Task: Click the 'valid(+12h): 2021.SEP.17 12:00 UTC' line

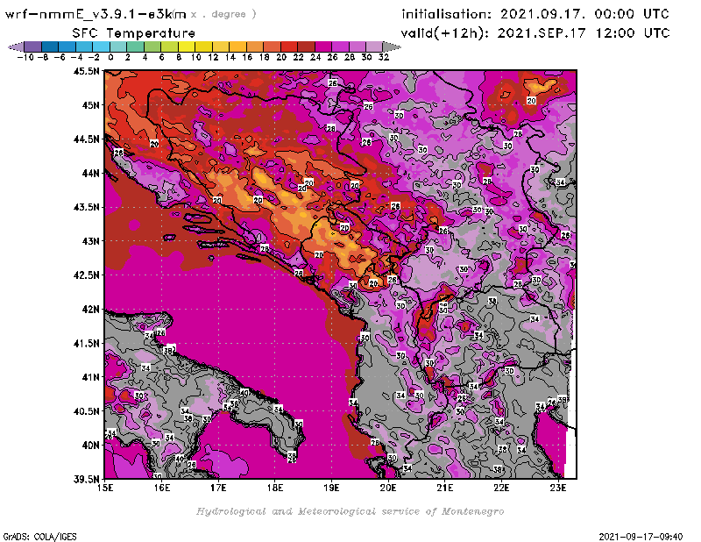Action: pyautogui.click(x=535, y=33)
